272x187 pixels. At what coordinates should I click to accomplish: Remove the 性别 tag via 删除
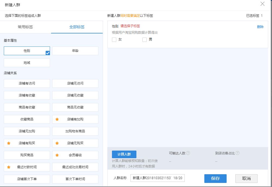click(260, 27)
